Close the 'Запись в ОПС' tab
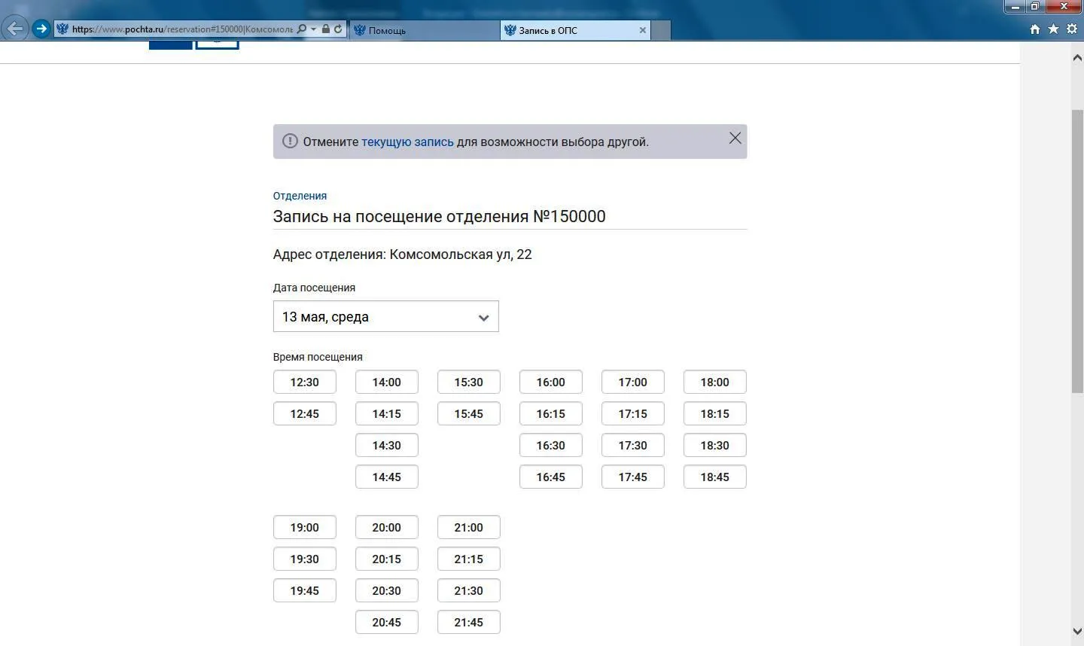This screenshot has height=646, width=1084. click(642, 30)
